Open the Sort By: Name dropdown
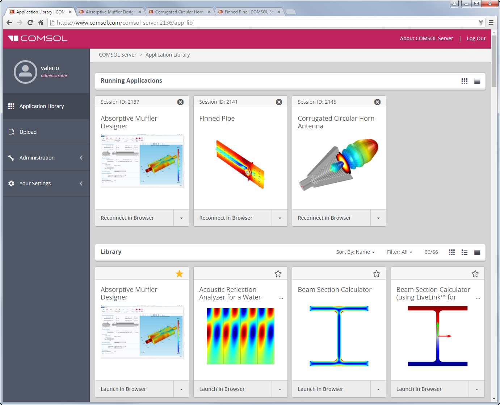This screenshot has width=500, height=405. 355,252
